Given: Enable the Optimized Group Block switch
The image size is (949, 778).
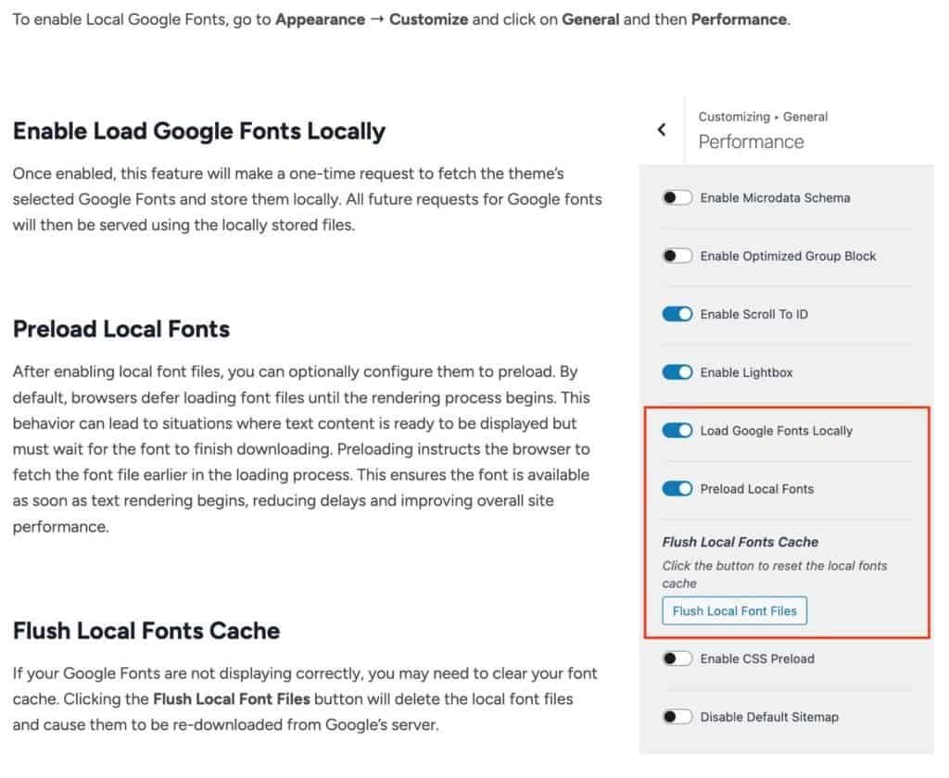Looking at the screenshot, I should (677, 257).
